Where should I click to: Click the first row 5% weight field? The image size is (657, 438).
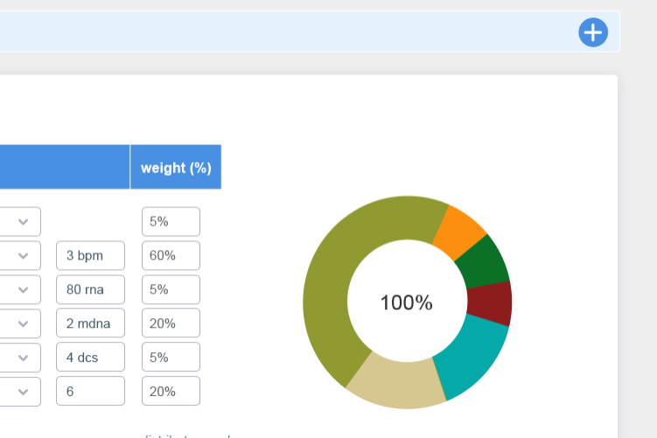(x=171, y=222)
